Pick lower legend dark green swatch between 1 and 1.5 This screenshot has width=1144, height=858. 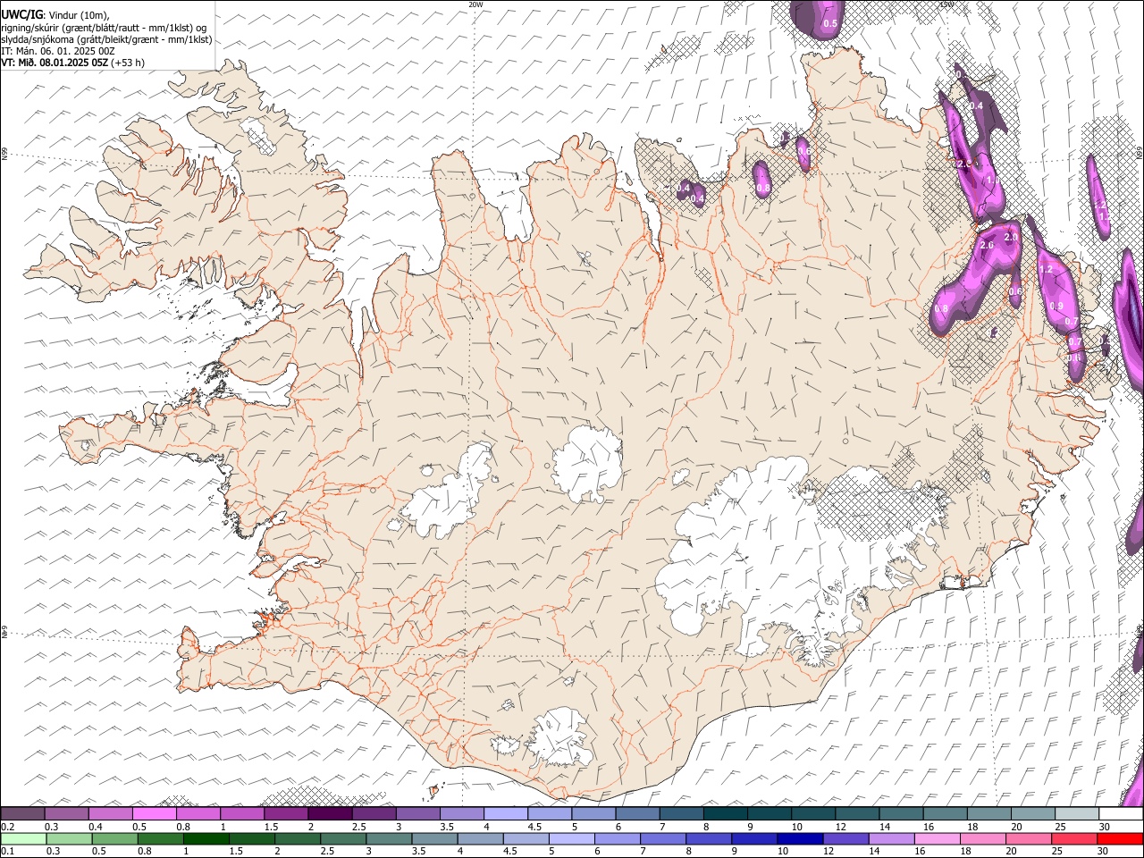206,838
